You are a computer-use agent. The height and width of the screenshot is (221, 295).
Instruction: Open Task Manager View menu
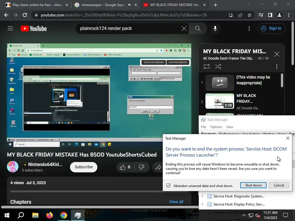pos(230,127)
